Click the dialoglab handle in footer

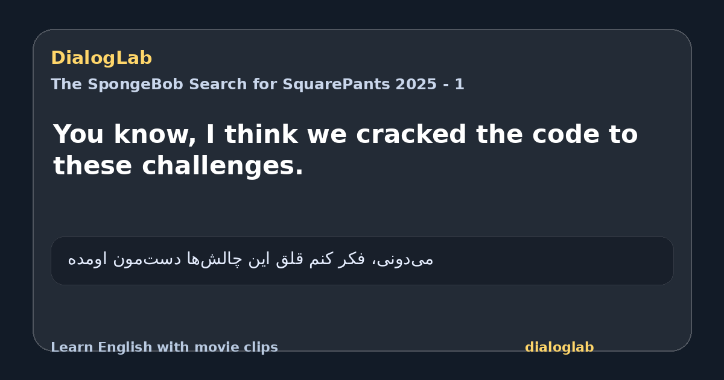click(559, 347)
